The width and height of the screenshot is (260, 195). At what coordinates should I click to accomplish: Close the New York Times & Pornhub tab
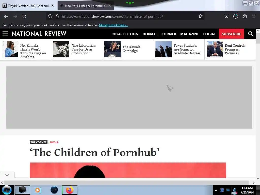tap(110, 6)
